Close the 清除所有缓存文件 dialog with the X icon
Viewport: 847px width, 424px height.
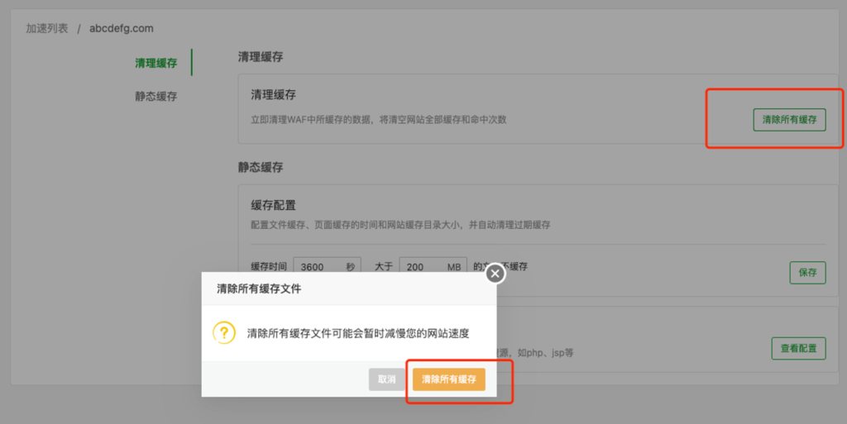point(495,274)
